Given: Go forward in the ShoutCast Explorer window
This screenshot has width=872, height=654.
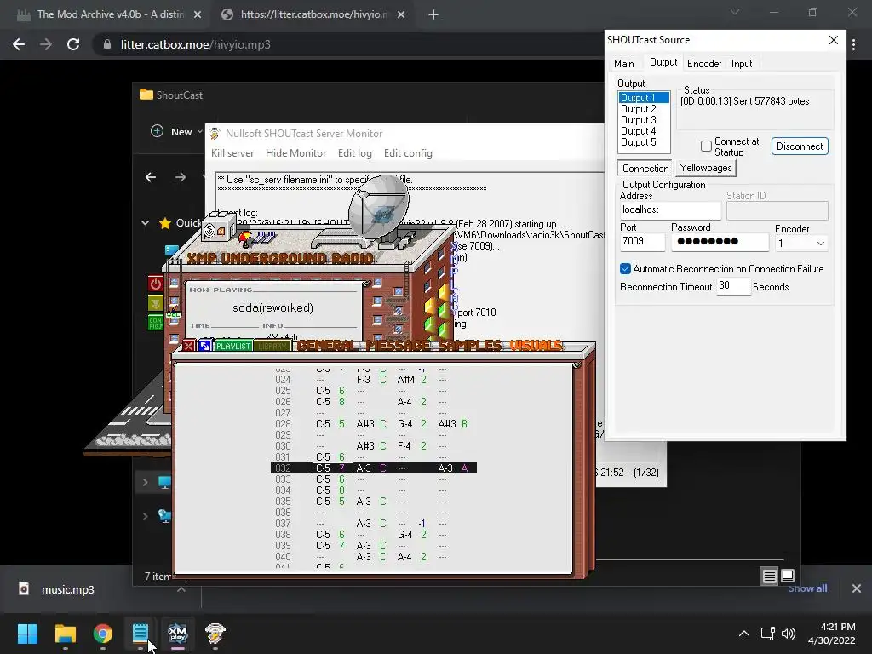Looking at the screenshot, I should click(181, 177).
